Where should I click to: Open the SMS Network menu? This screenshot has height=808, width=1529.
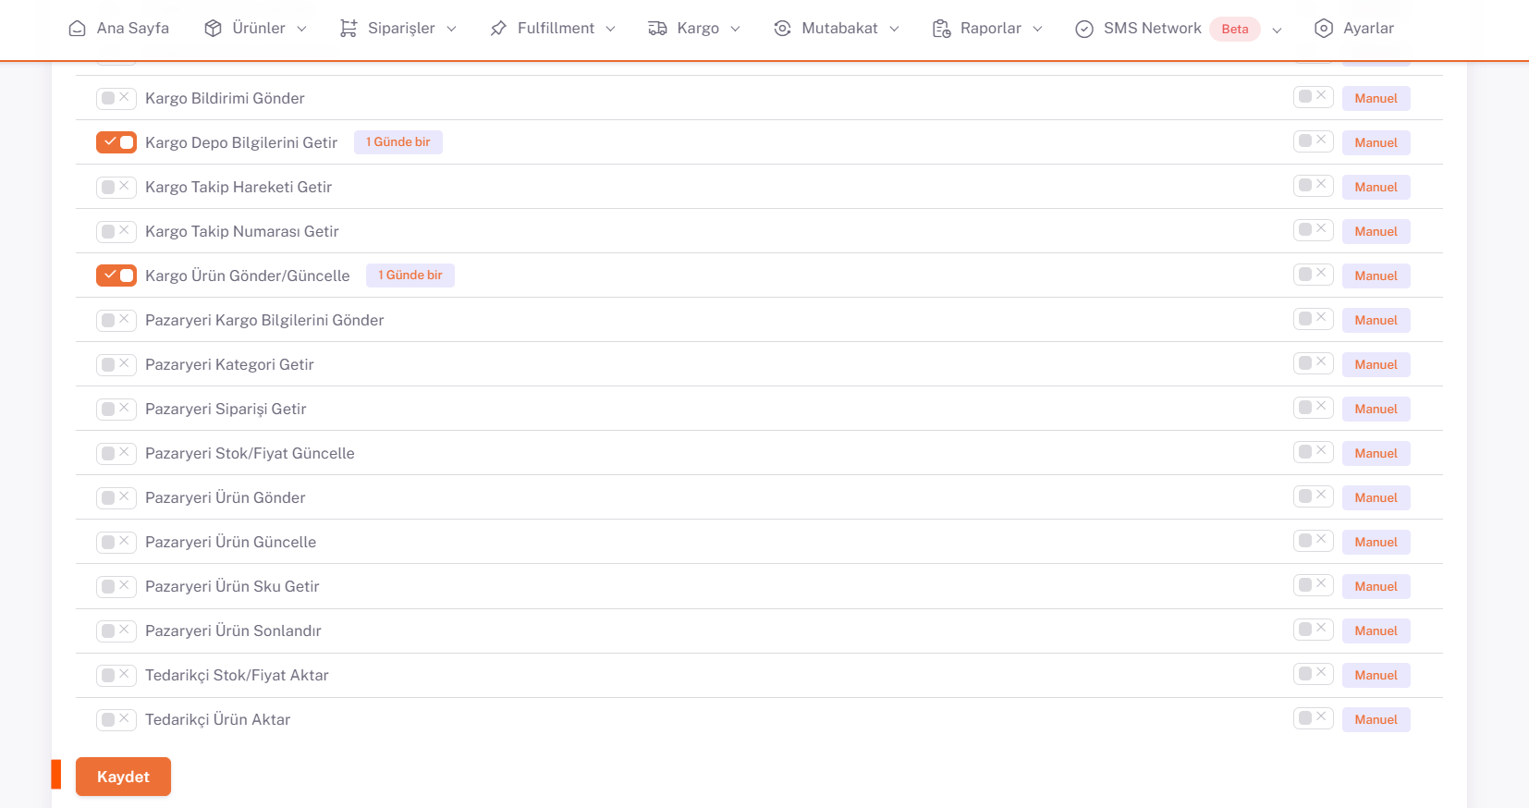pyautogui.click(x=1179, y=29)
